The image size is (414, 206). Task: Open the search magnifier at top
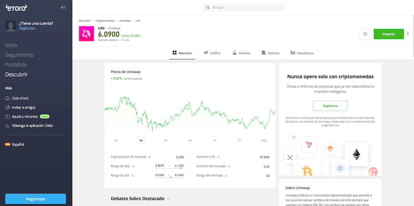[207, 7]
